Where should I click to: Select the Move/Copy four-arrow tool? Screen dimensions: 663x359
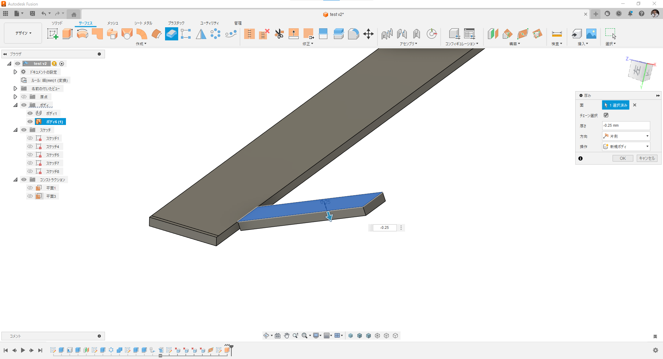point(368,34)
